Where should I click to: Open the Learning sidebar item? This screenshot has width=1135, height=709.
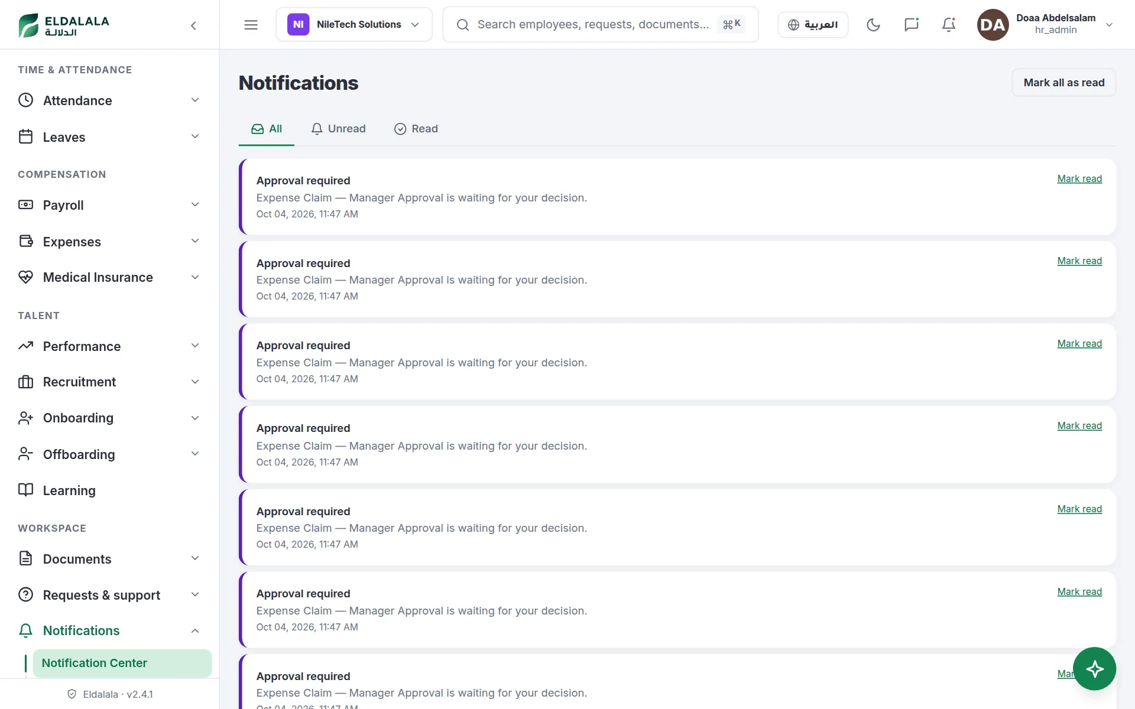pos(109,490)
